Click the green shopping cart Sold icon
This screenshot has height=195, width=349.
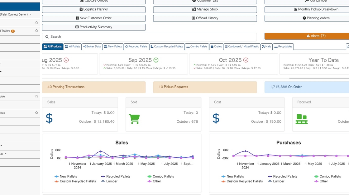pyautogui.click(x=134, y=119)
